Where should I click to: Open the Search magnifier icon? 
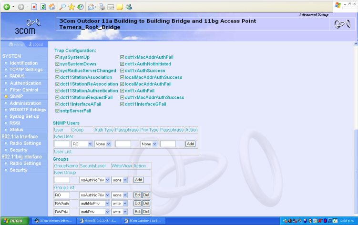tap(63, 7)
